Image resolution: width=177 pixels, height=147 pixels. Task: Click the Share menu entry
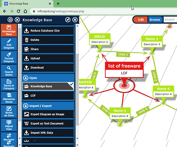pos(48,49)
